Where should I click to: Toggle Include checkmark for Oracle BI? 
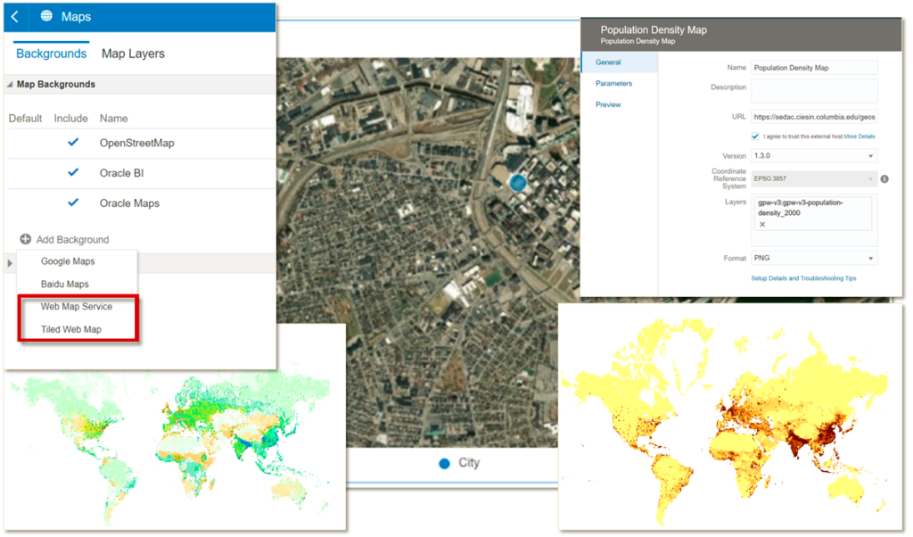(x=73, y=172)
